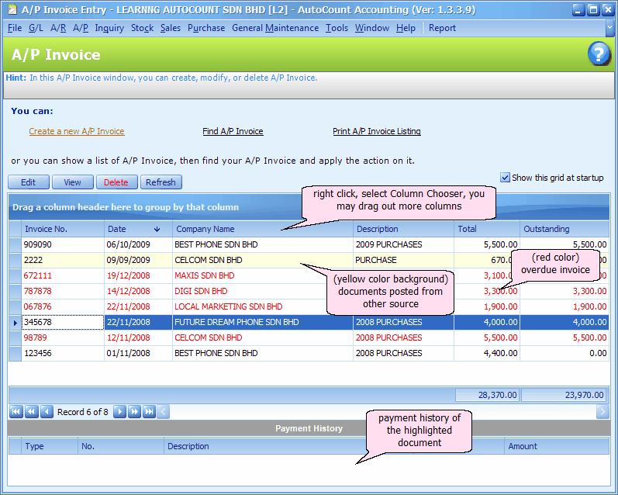The height and width of the screenshot is (495, 618).
Task: Click FUTURE DREAM PHONE SDN BHD cell
Action: point(263,322)
